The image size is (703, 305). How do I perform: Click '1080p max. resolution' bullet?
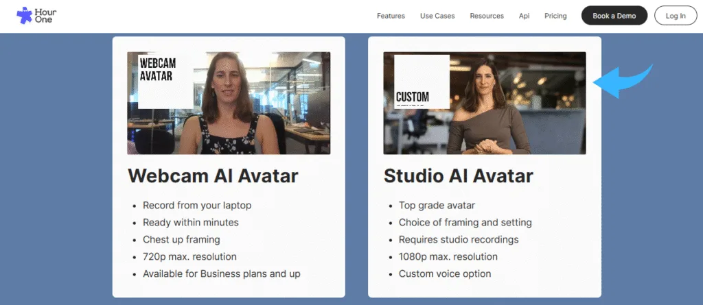tap(448, 256)
